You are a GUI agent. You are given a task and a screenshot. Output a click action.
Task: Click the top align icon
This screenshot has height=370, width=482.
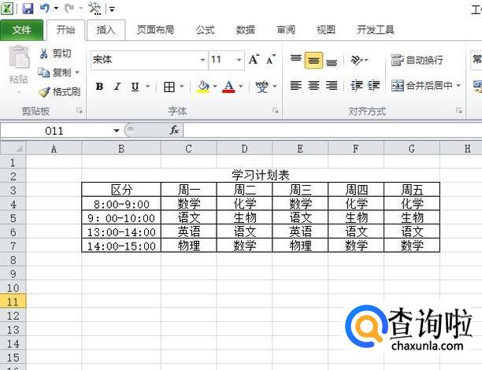[295, 60]
